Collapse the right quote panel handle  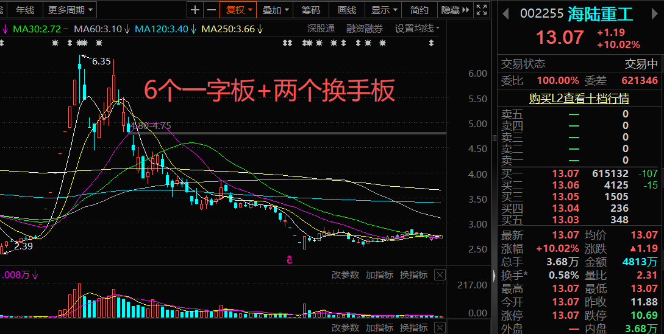pyautogui.click(x=494, y=275)
